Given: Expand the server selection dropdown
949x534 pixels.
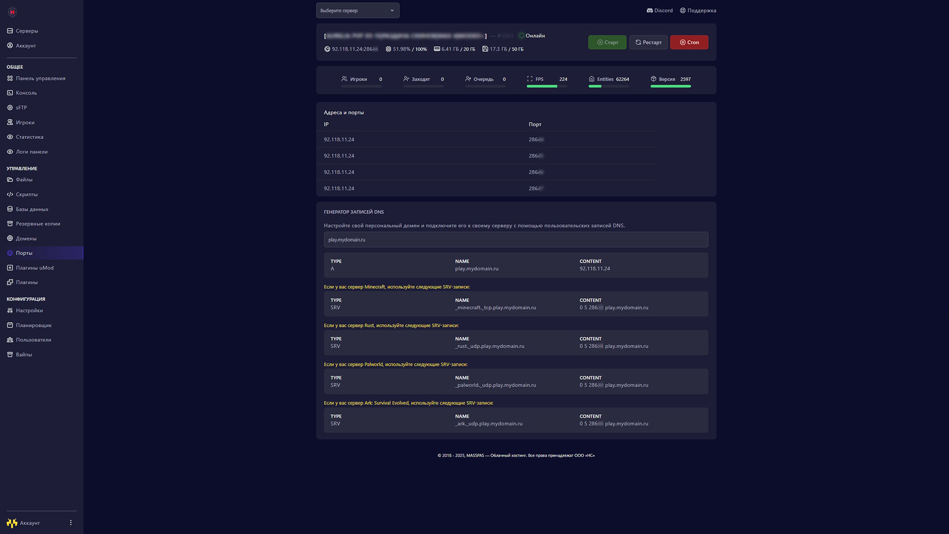Looking at the screenshot, I should pyautogui.click(x=357, y=10).
